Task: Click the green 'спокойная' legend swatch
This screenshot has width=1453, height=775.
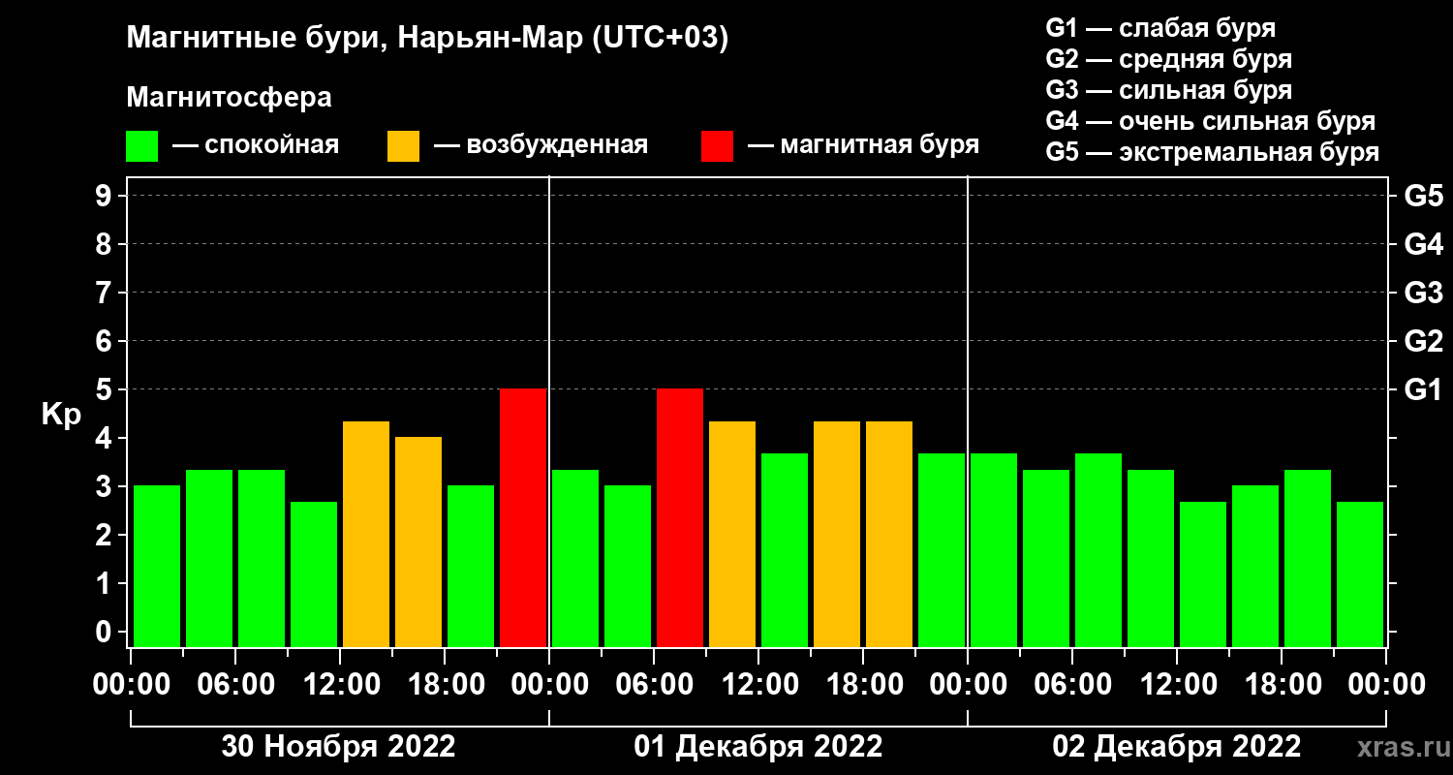Action: click(141, 146)
